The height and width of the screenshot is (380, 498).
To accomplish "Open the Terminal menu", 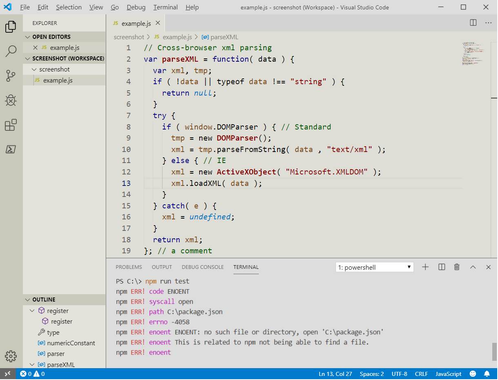I will [x=166, y=7].
